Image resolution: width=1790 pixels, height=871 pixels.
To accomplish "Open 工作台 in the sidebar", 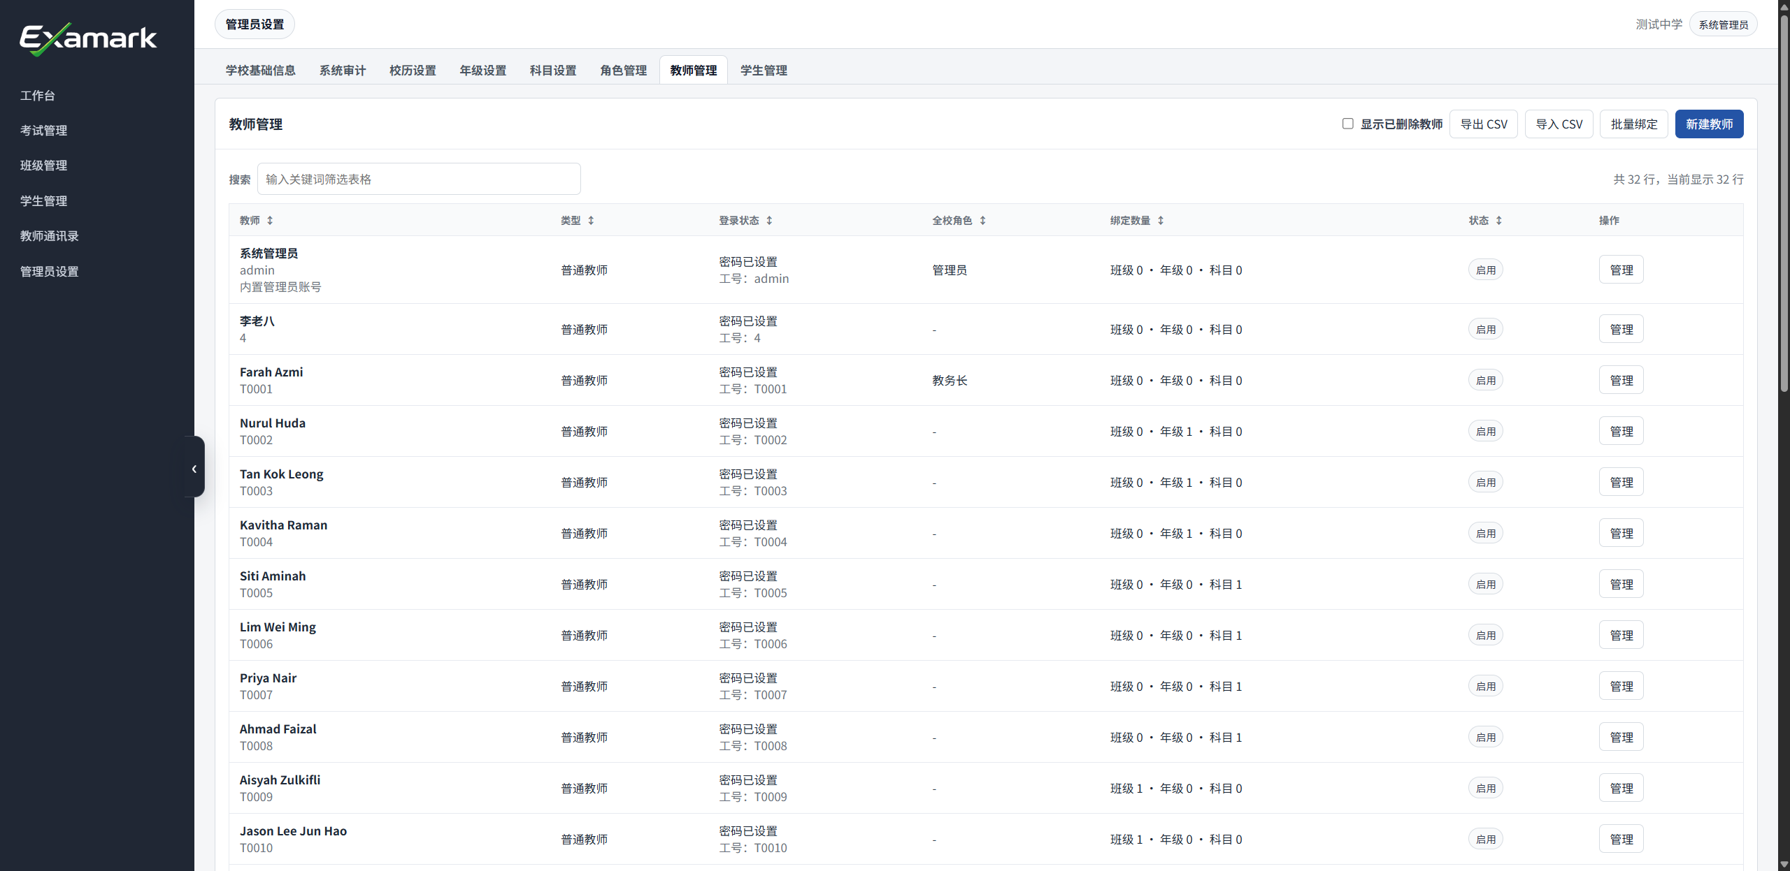I will pyautogui.click(x=38, y=96).
